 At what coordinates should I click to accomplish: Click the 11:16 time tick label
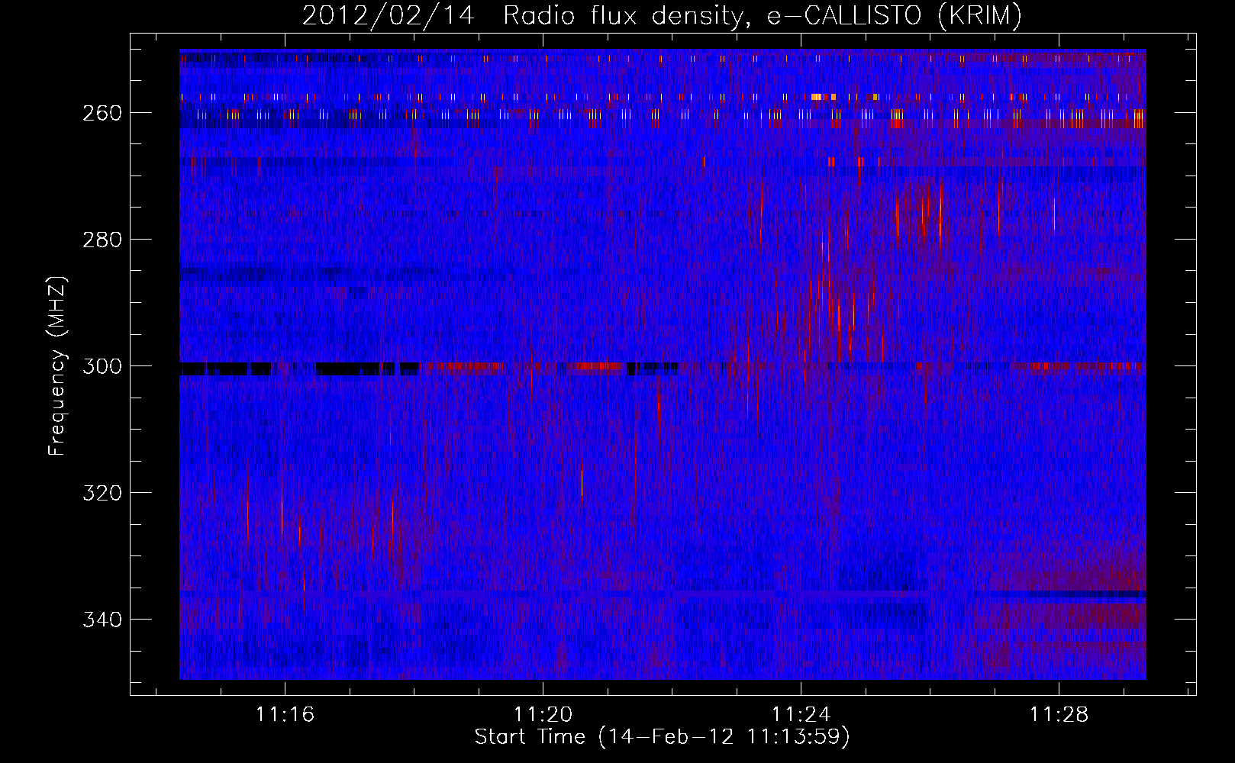(x=285, y=715)
